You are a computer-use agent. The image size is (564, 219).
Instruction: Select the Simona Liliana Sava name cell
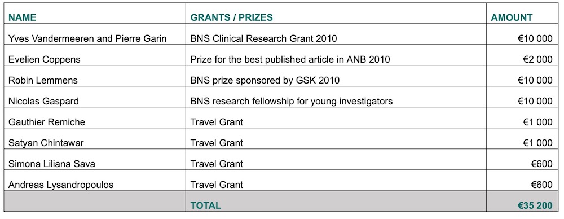95,160
